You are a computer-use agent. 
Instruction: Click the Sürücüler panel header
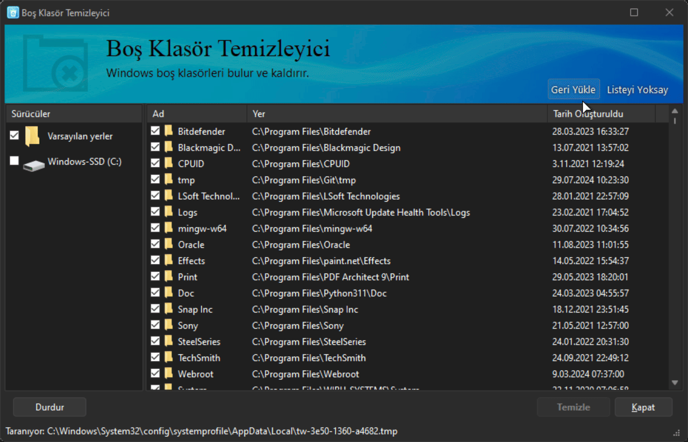73,114
